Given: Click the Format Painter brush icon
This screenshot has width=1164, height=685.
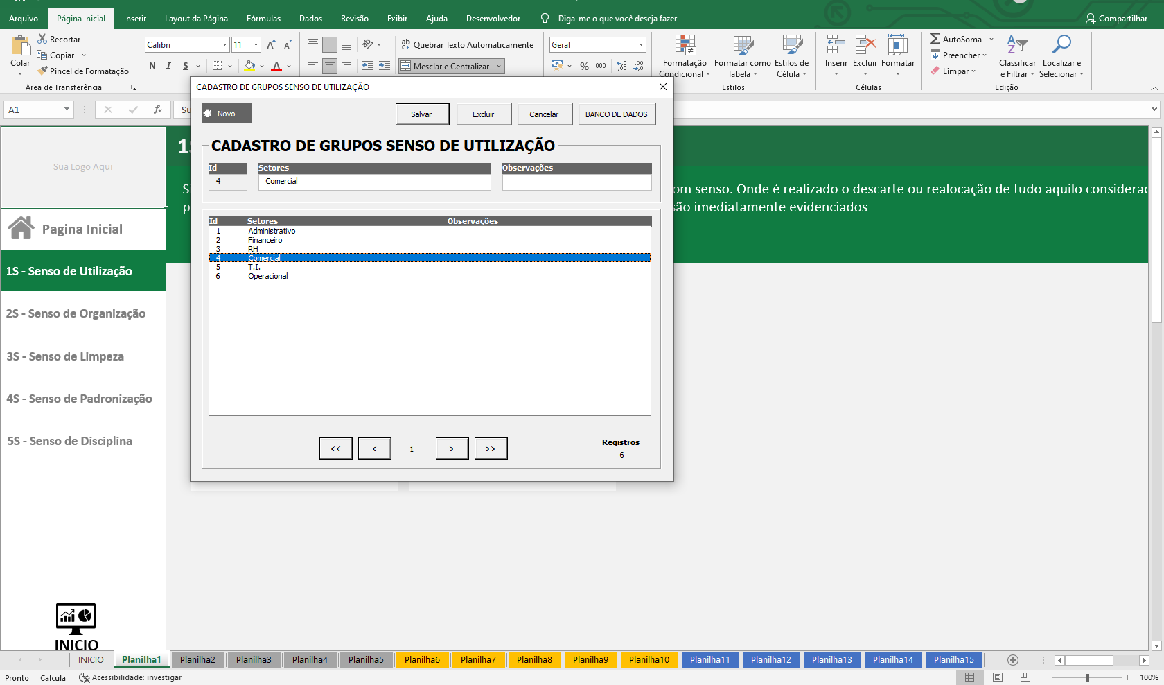Looking at the screenshot, I should pos(43,71).
